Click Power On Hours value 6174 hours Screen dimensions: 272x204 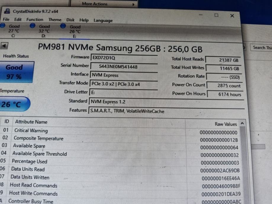225,94
